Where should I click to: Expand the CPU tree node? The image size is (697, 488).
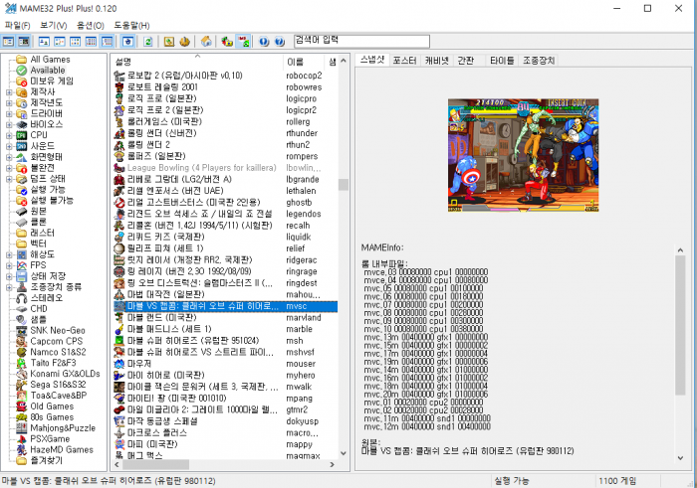[x=9, y=135]
